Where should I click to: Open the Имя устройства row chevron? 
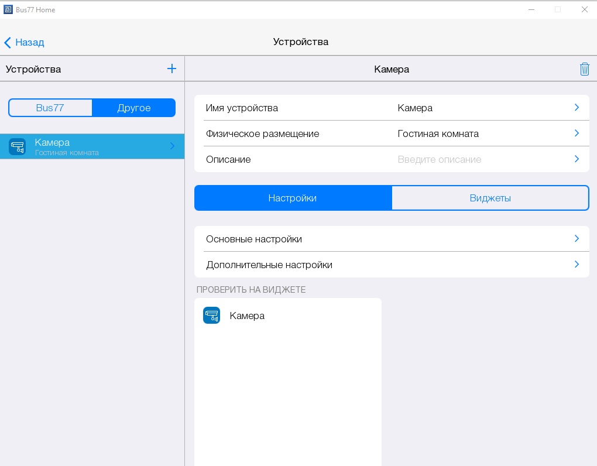pyautogui.click(x=577, y=108)
